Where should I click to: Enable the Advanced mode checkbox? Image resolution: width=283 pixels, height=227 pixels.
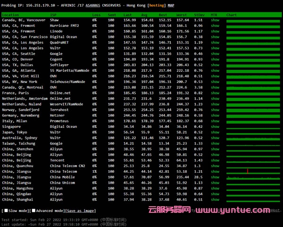pos(33,211)
